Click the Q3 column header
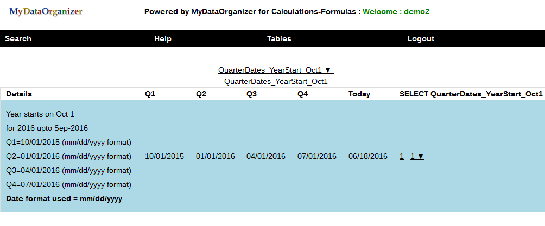 pos(252,94)
